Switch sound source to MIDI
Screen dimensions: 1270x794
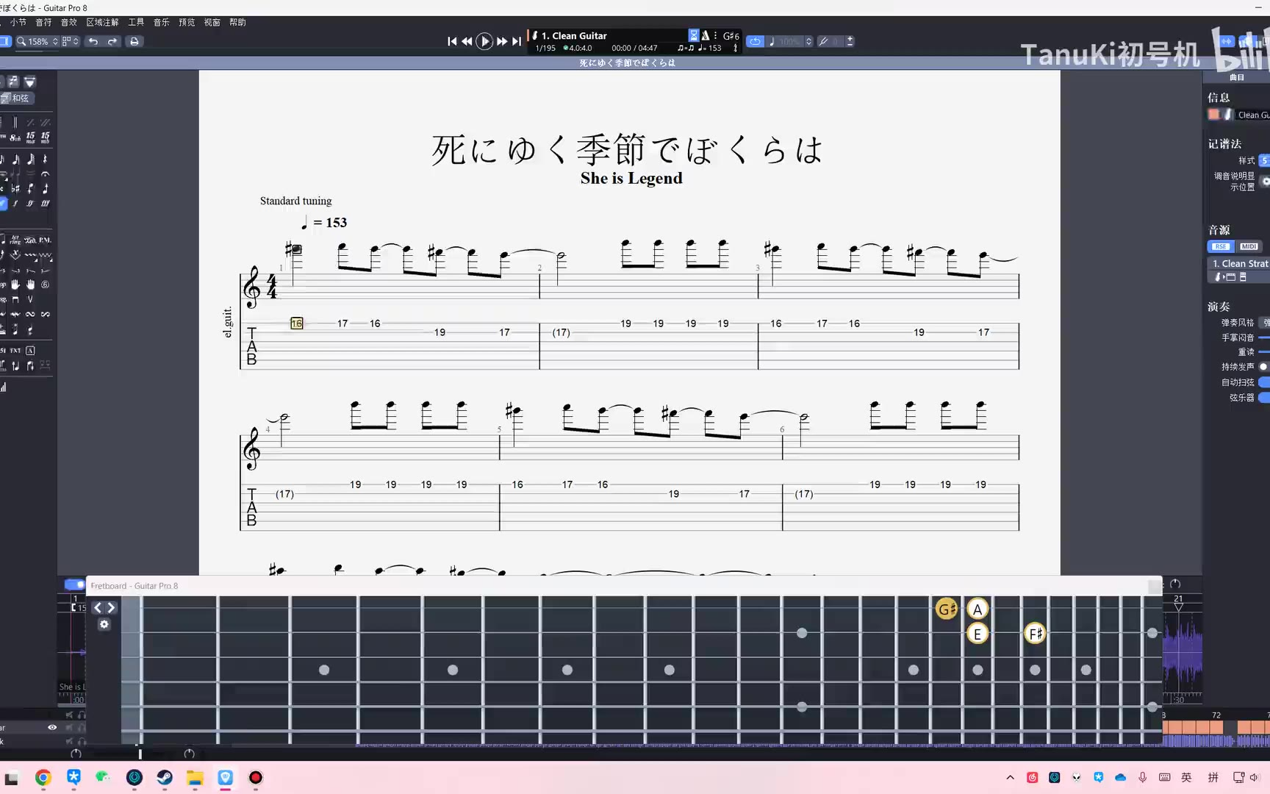(1249, 246)
